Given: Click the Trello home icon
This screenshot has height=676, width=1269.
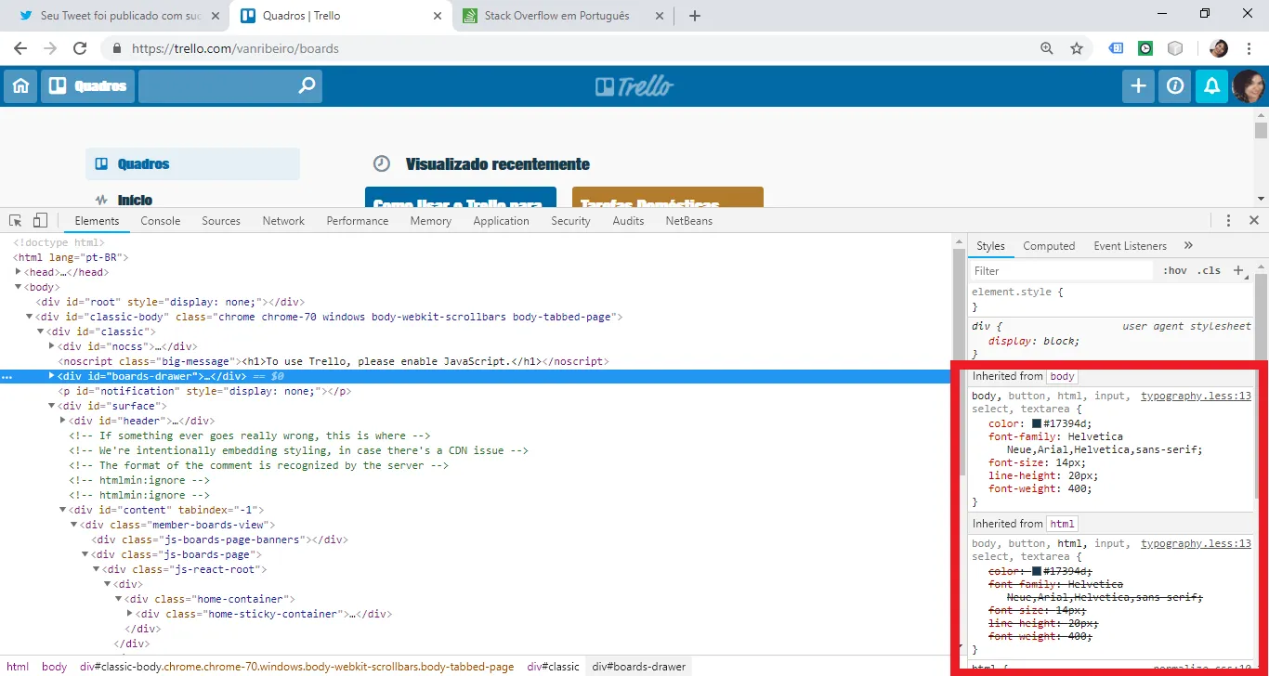Looking at the screenshot, I should [20, 86].
